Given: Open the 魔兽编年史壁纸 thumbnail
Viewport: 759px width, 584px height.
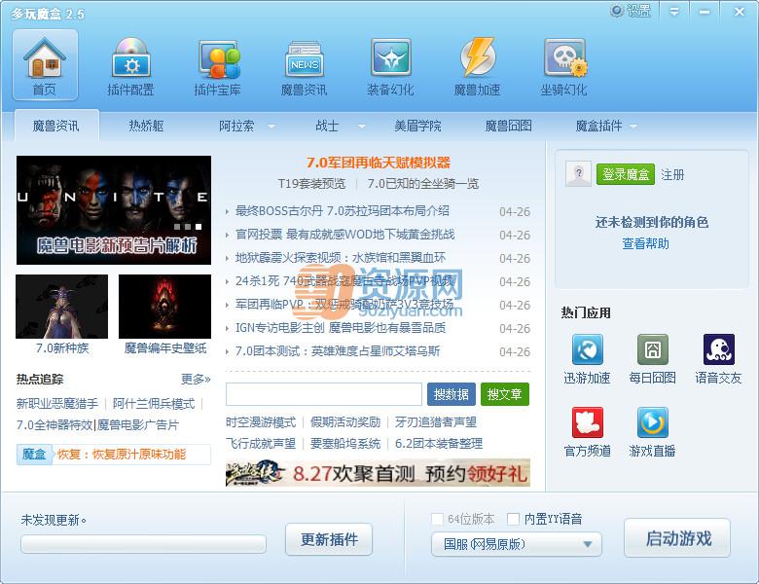Looking at the screenshot, I should [165, 307].
